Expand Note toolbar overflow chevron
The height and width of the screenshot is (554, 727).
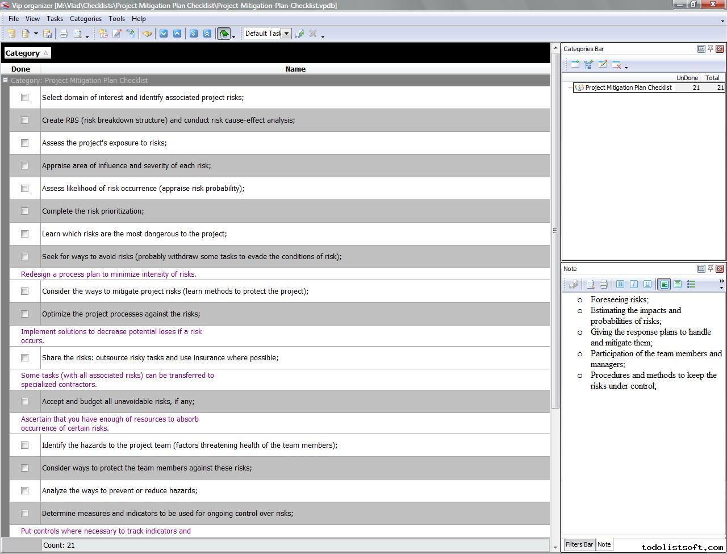721,281
